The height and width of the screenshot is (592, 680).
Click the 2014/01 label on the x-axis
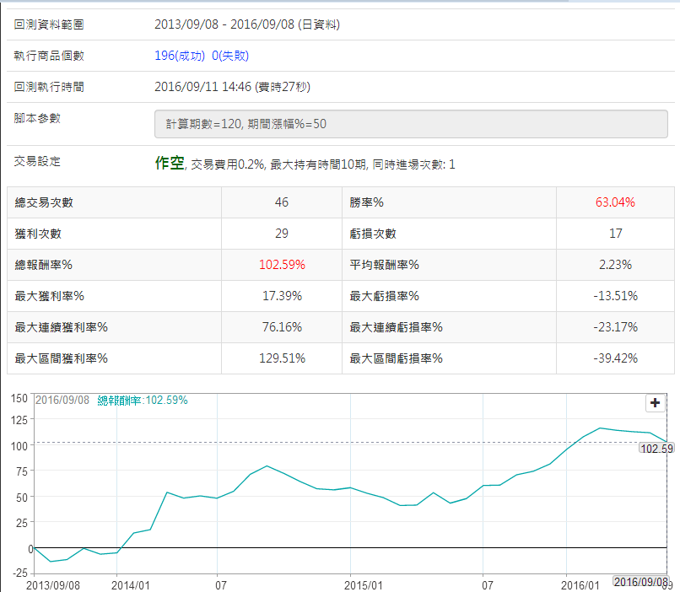pyautogui.click(x=131, y=584)
